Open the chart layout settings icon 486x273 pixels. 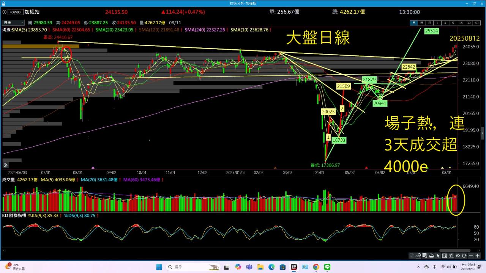click(445, 256)
